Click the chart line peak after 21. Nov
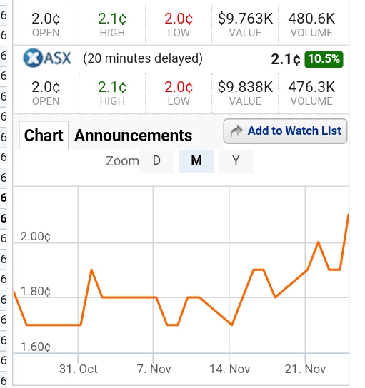Image resolution: width=365 pixels, height=388 pixels. click(x=318, y=242)
